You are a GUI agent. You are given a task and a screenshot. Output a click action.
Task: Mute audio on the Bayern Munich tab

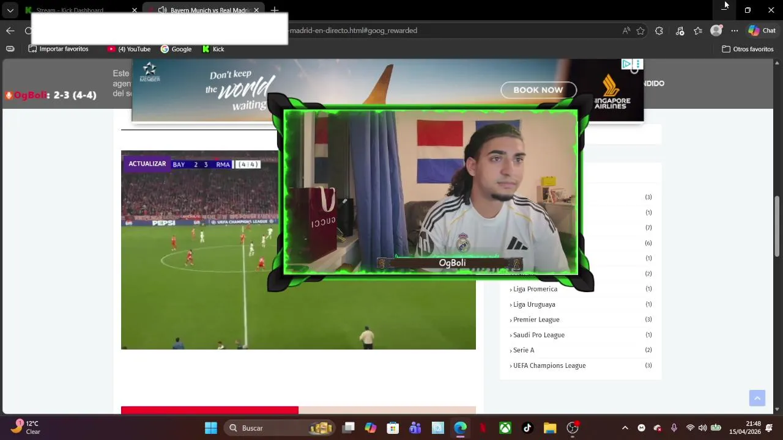(162, 10)
